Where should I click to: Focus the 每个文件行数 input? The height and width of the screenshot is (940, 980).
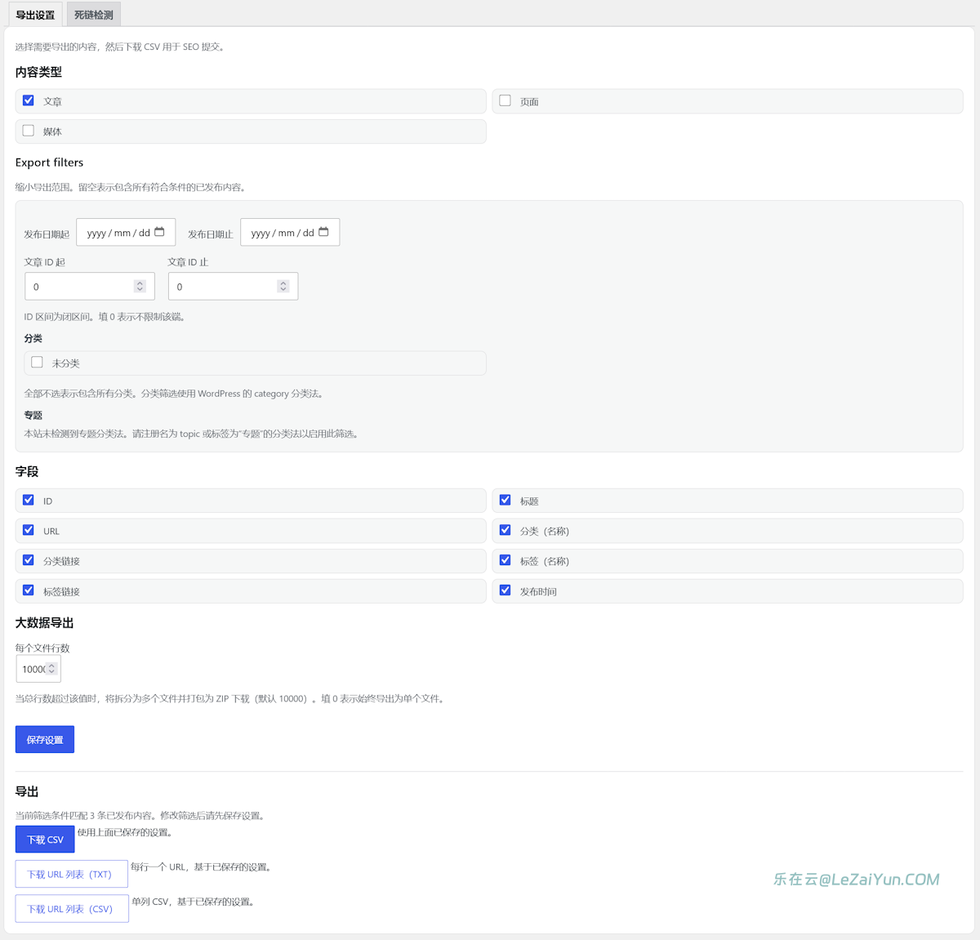coord(38,669)
